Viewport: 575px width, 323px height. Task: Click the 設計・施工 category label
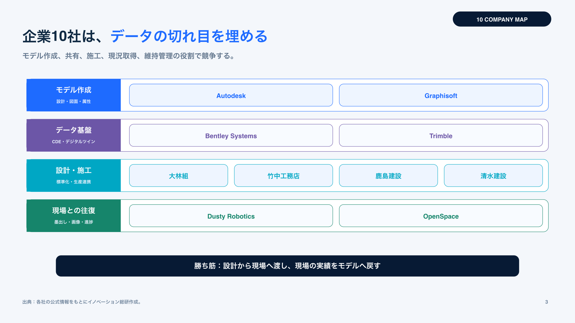(74, 170)
